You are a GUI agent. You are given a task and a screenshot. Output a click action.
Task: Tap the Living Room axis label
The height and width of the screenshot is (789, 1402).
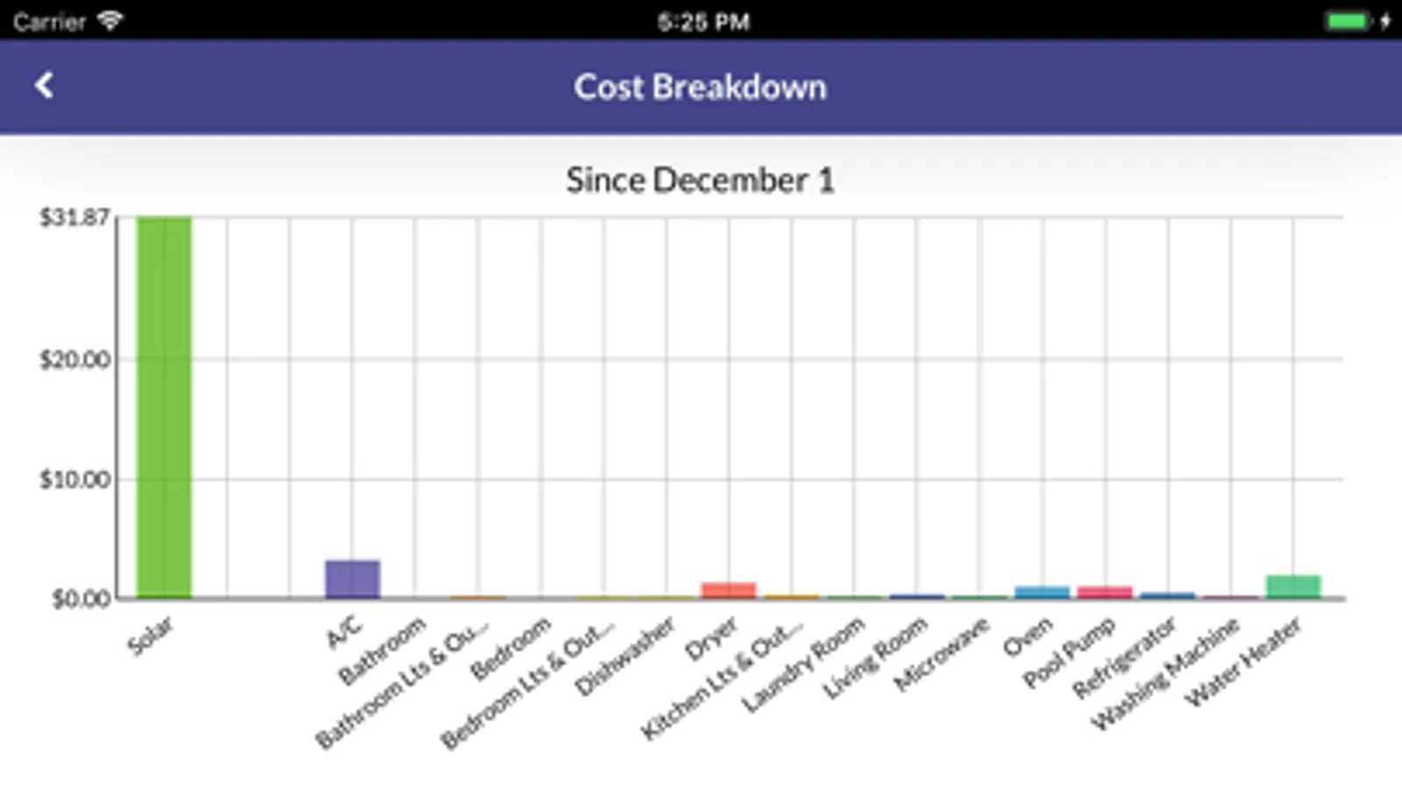click(x=874, y=657)
